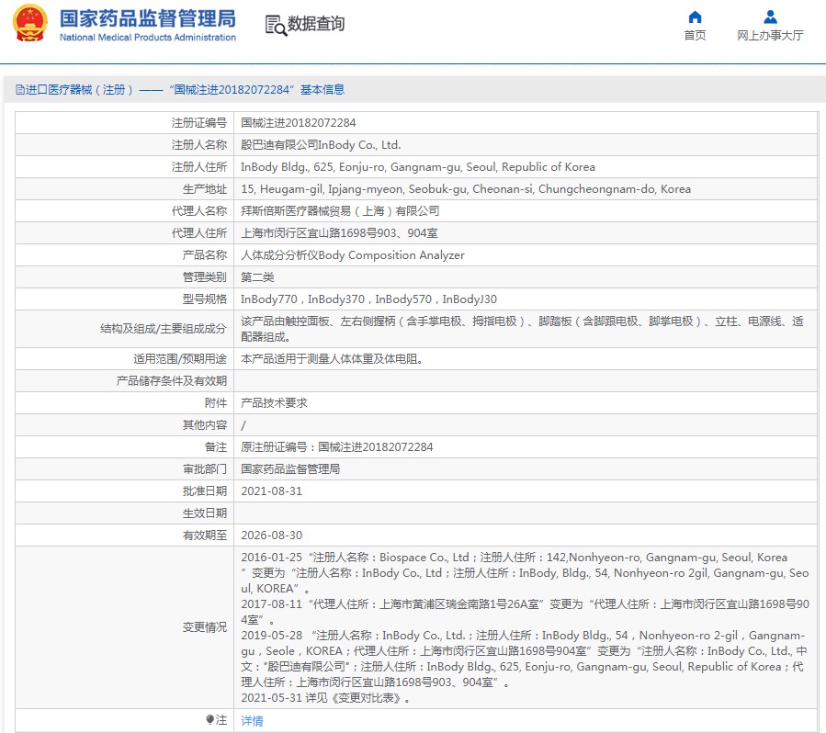Select approval date 2021-08-31

click(271, 491)
